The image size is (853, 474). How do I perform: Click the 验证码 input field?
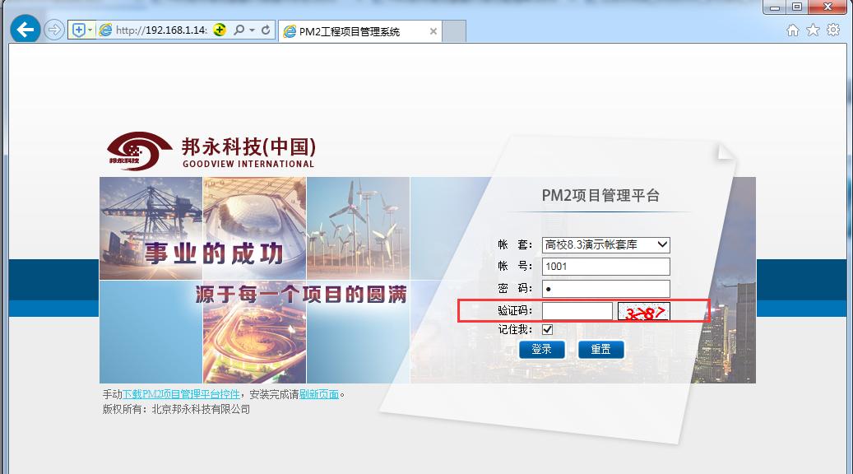[x=577, y=311]
